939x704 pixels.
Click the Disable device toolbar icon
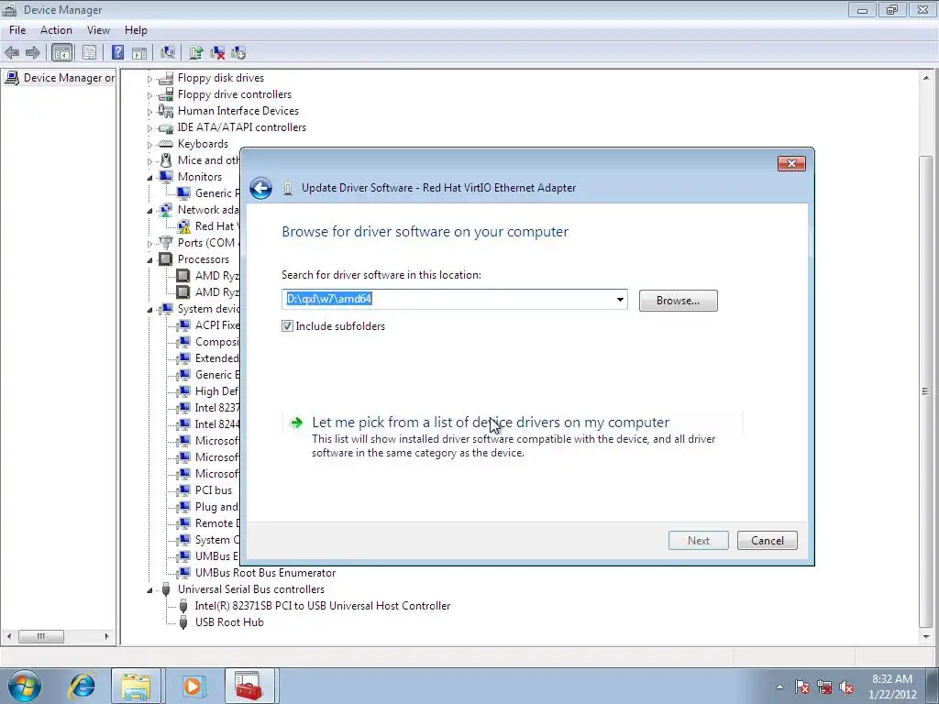[238, 52]
